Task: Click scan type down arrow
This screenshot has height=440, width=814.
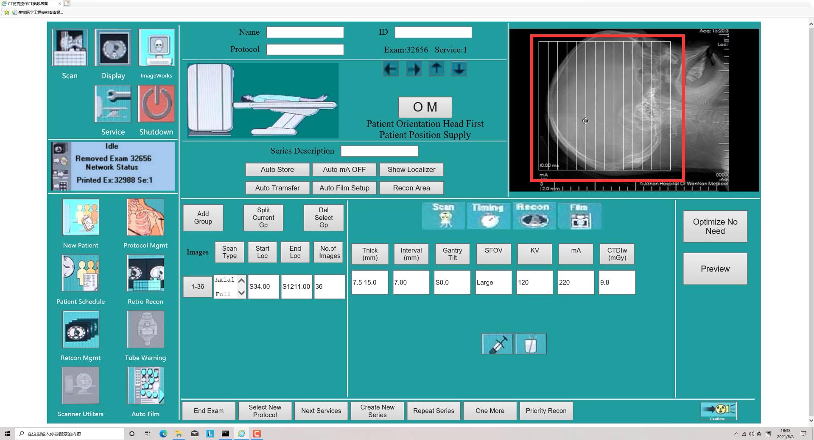Action: click(x=241, y=293)
